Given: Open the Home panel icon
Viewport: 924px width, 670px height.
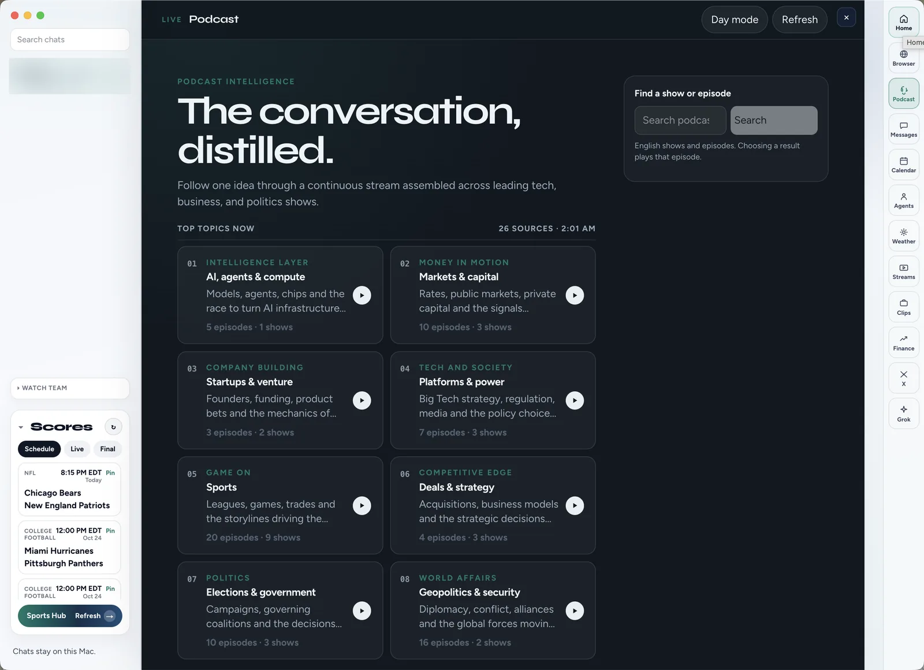Looking at the screenshot, I should 904,23.
